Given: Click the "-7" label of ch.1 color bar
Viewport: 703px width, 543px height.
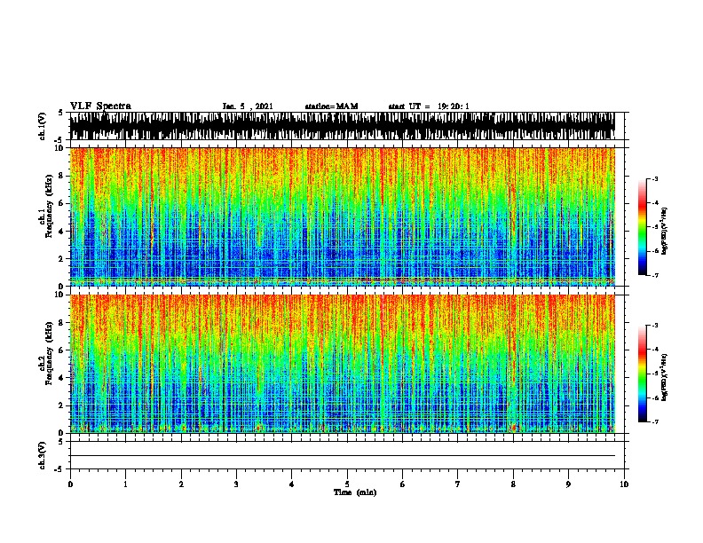Looking at the screenshot, I should coord(654,275).
